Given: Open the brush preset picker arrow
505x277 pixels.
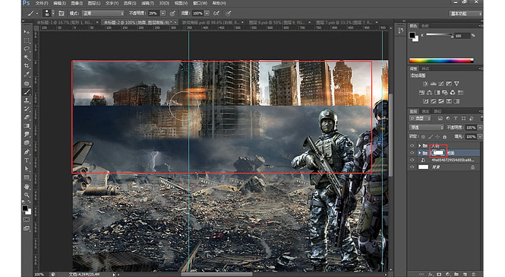Looking at the screenshot, I should tap(53, 13).
